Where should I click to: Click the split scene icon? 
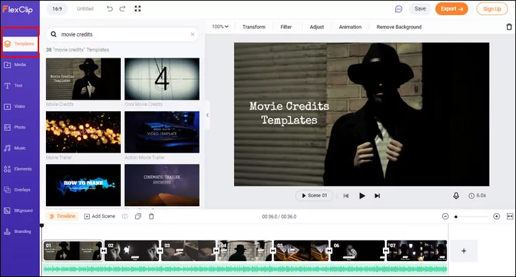(125, 217)
